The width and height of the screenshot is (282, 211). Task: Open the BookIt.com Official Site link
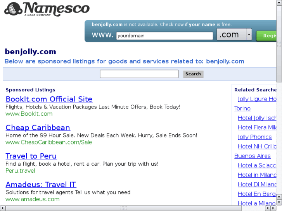49,99
